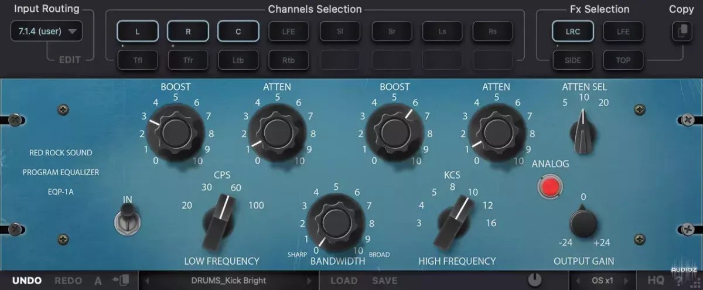703x290 pixels.
Task: Click the A/B copy icon in bottom bar
Action: (x=120, y=281)
